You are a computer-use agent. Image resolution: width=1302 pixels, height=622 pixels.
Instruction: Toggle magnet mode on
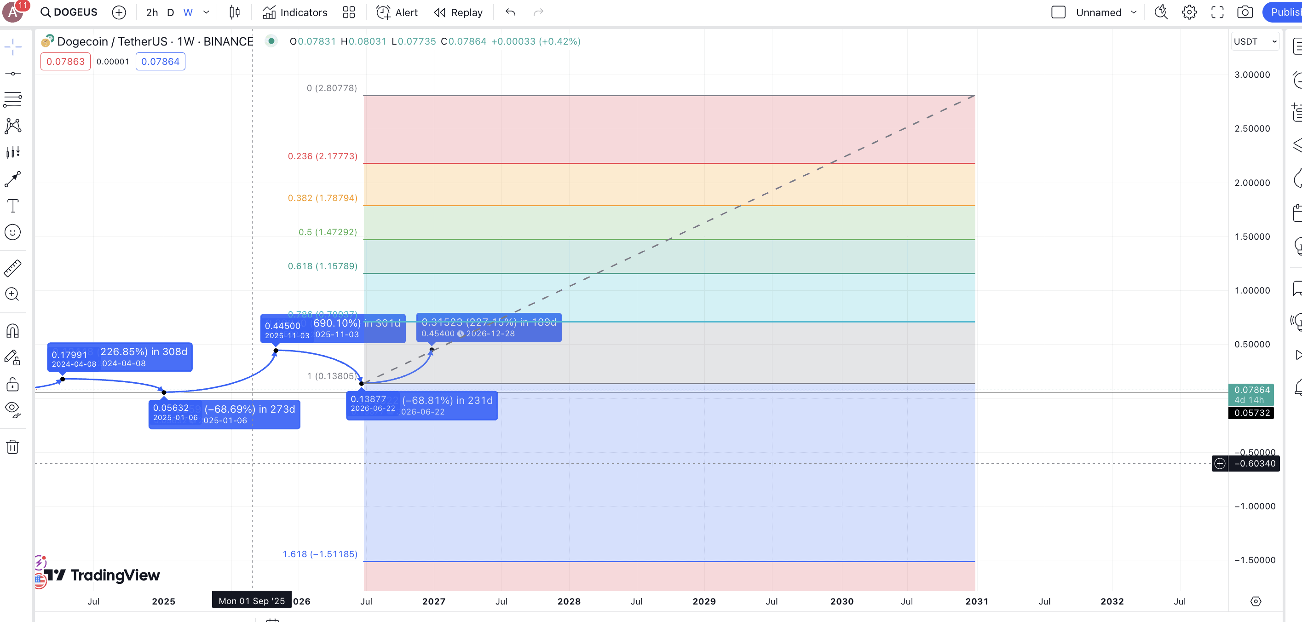coord(12,331)
